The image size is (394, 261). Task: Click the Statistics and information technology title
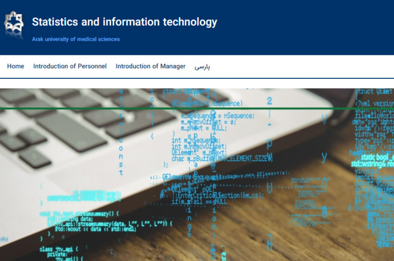tap(124, 22)
